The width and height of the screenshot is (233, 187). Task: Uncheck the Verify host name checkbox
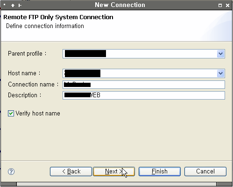tap(11, 113)
